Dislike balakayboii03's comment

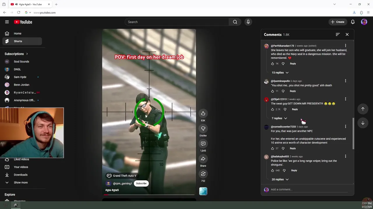pos(284,170)
